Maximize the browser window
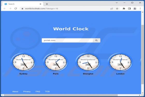Image resolution: width=145 pixels, height=97 pixels. tap(132, 3)
